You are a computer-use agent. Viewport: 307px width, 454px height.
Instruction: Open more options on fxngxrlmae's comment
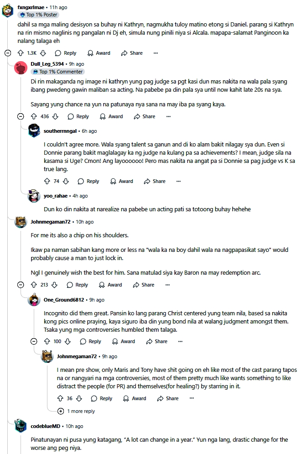(x=156, y=53)
